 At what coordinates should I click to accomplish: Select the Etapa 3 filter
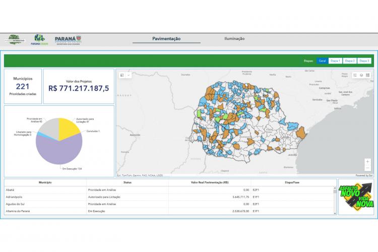(364, 61)
